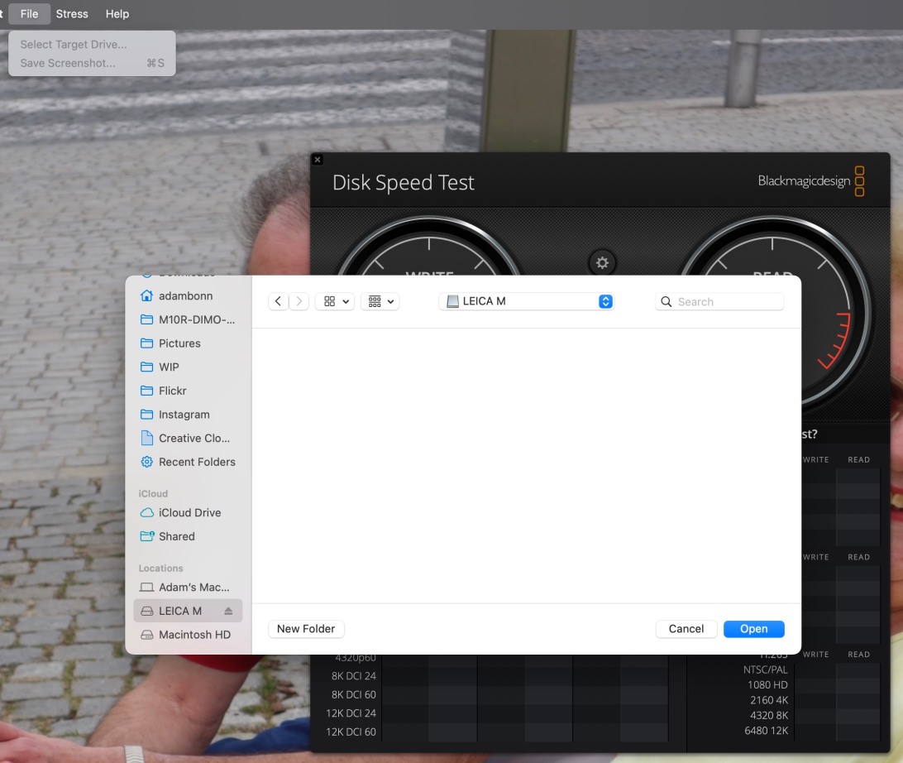Screen dimensions: 903x763
Task: Select Macintosh HD under Locations
Action: click(x=194, y=635)
